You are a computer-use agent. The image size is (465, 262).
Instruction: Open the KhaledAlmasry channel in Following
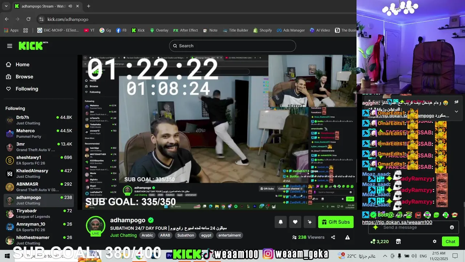[39, 174]
